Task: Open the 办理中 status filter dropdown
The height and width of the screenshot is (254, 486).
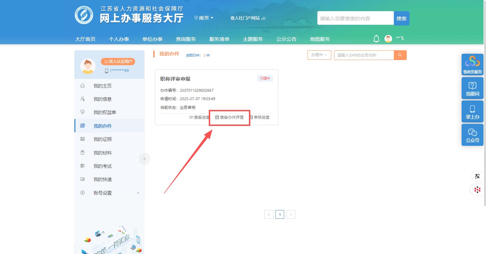Action: pos(319,55)
